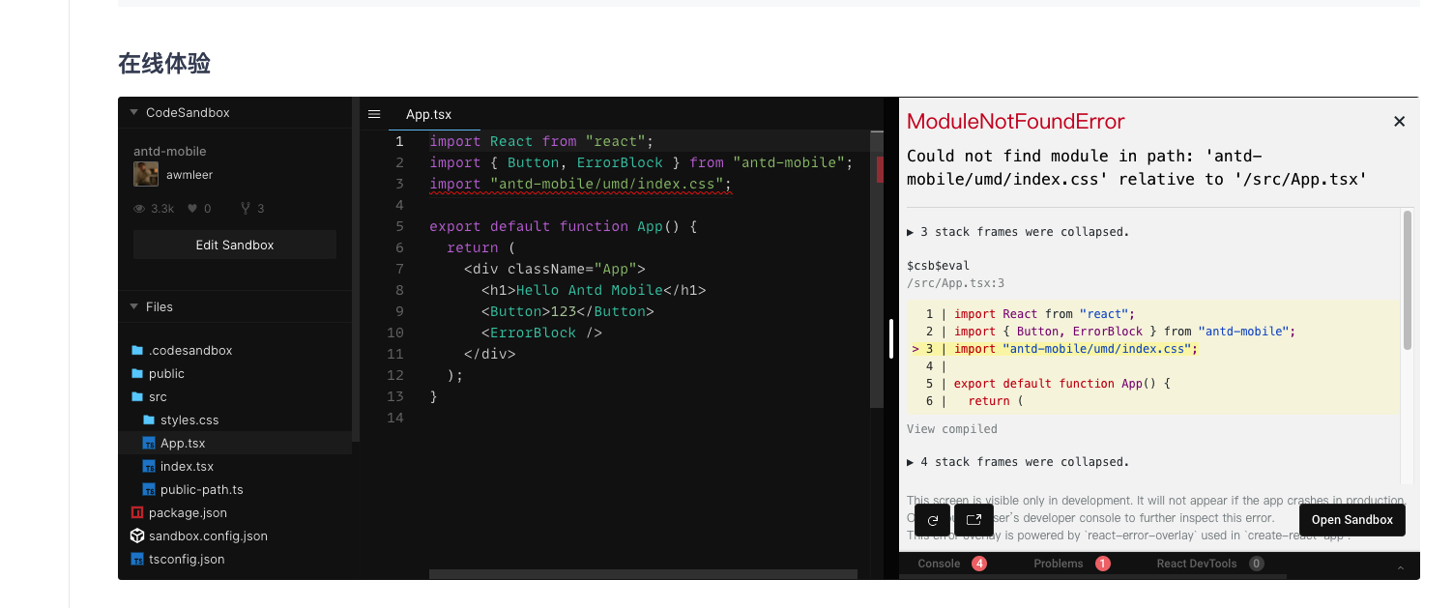Viewport: 1453px width, 608px height.
Task: Click the tsconfig.json file icon
Action: (x=137, y=559)
